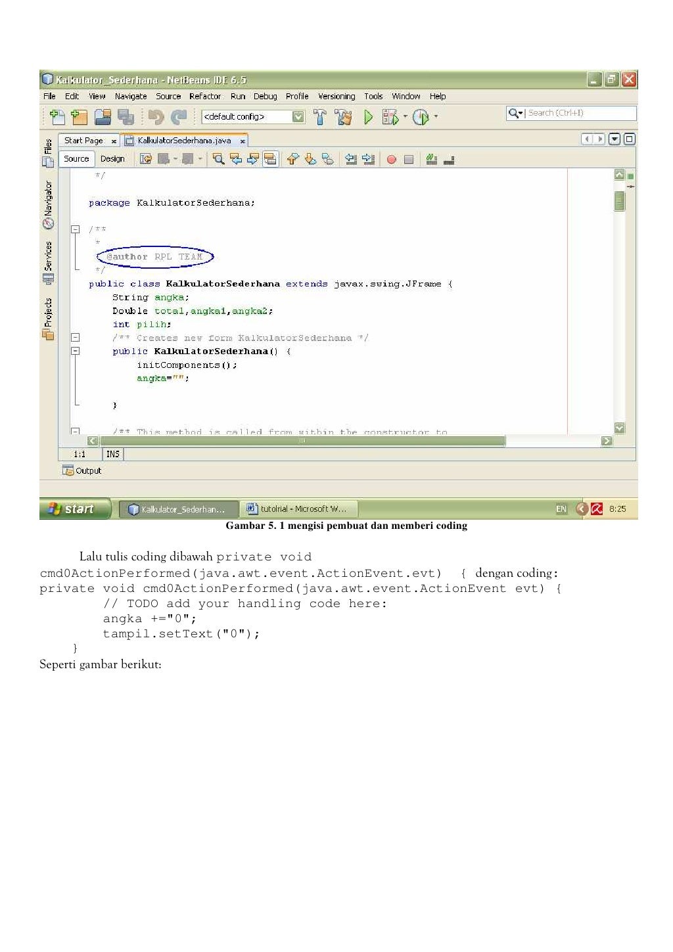Collapse the This method is called comment fold

pyautogui.click(x=76, y=432)
